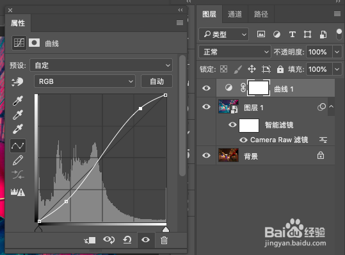Screen dimensions: 345x255
Task: Hide the 智能滤镜 smart filters
Action: click(x=232, y=125)
